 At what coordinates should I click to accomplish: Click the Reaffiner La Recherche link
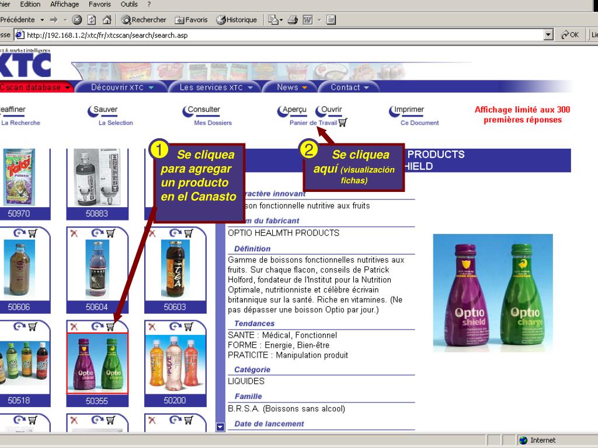tap(20, 116)
